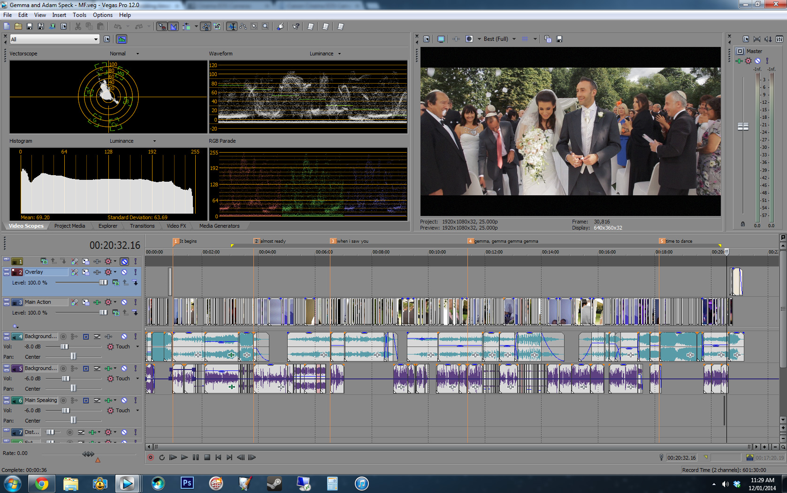Mute audio track 4 Background
Image resolution: width=787 pixels, height=493 pixels.
(x=124, y=336)
